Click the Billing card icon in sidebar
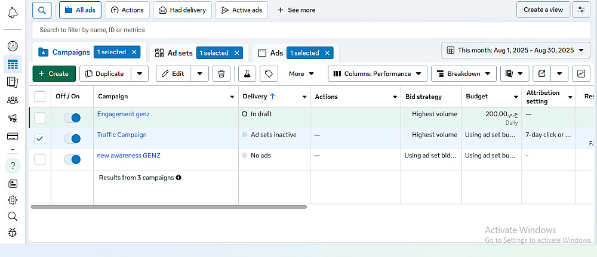This screenshot has height=257, width=597. [13, 137]
